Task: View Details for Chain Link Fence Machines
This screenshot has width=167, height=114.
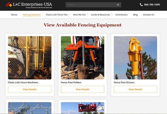Action: (x=30, y=89)
